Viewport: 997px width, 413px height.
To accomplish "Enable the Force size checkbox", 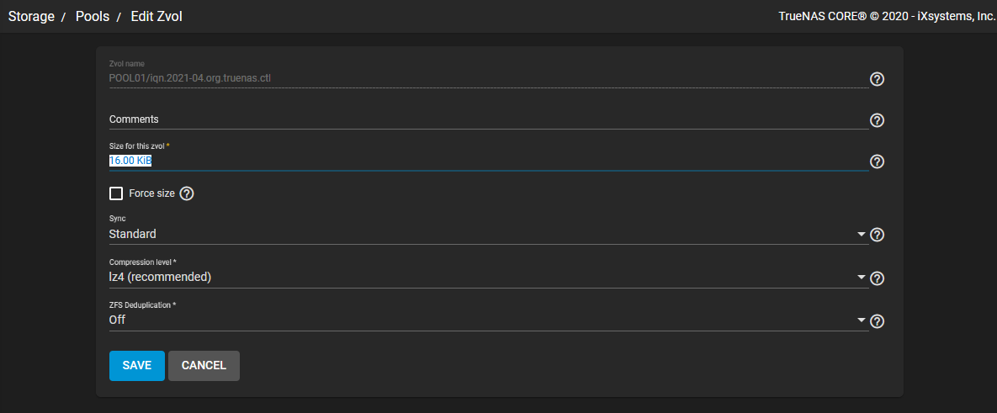I will coord(116,193).
